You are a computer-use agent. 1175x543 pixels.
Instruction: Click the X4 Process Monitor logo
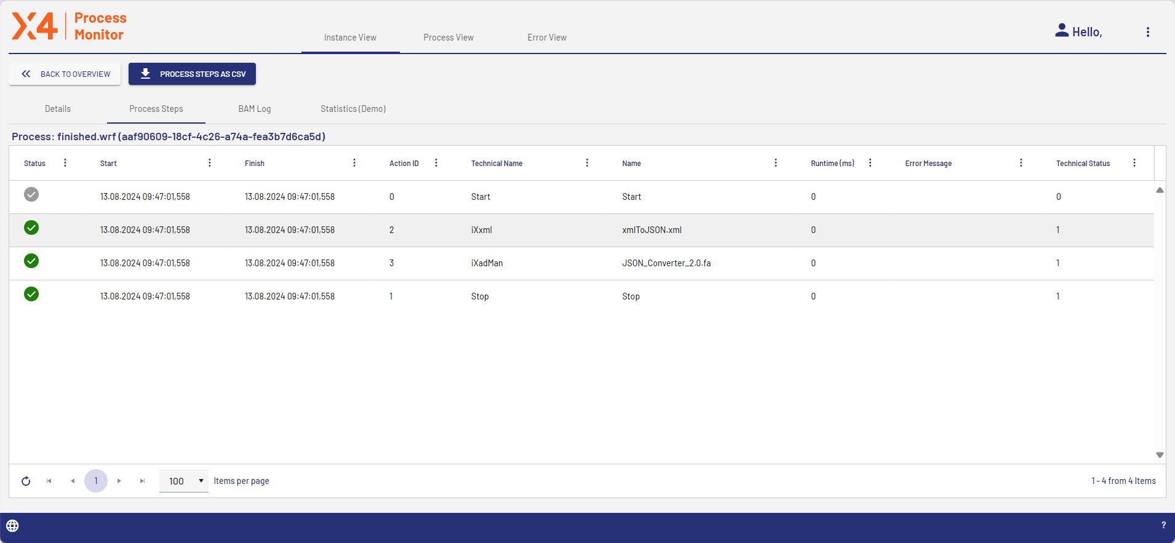(x=69, y=26)
